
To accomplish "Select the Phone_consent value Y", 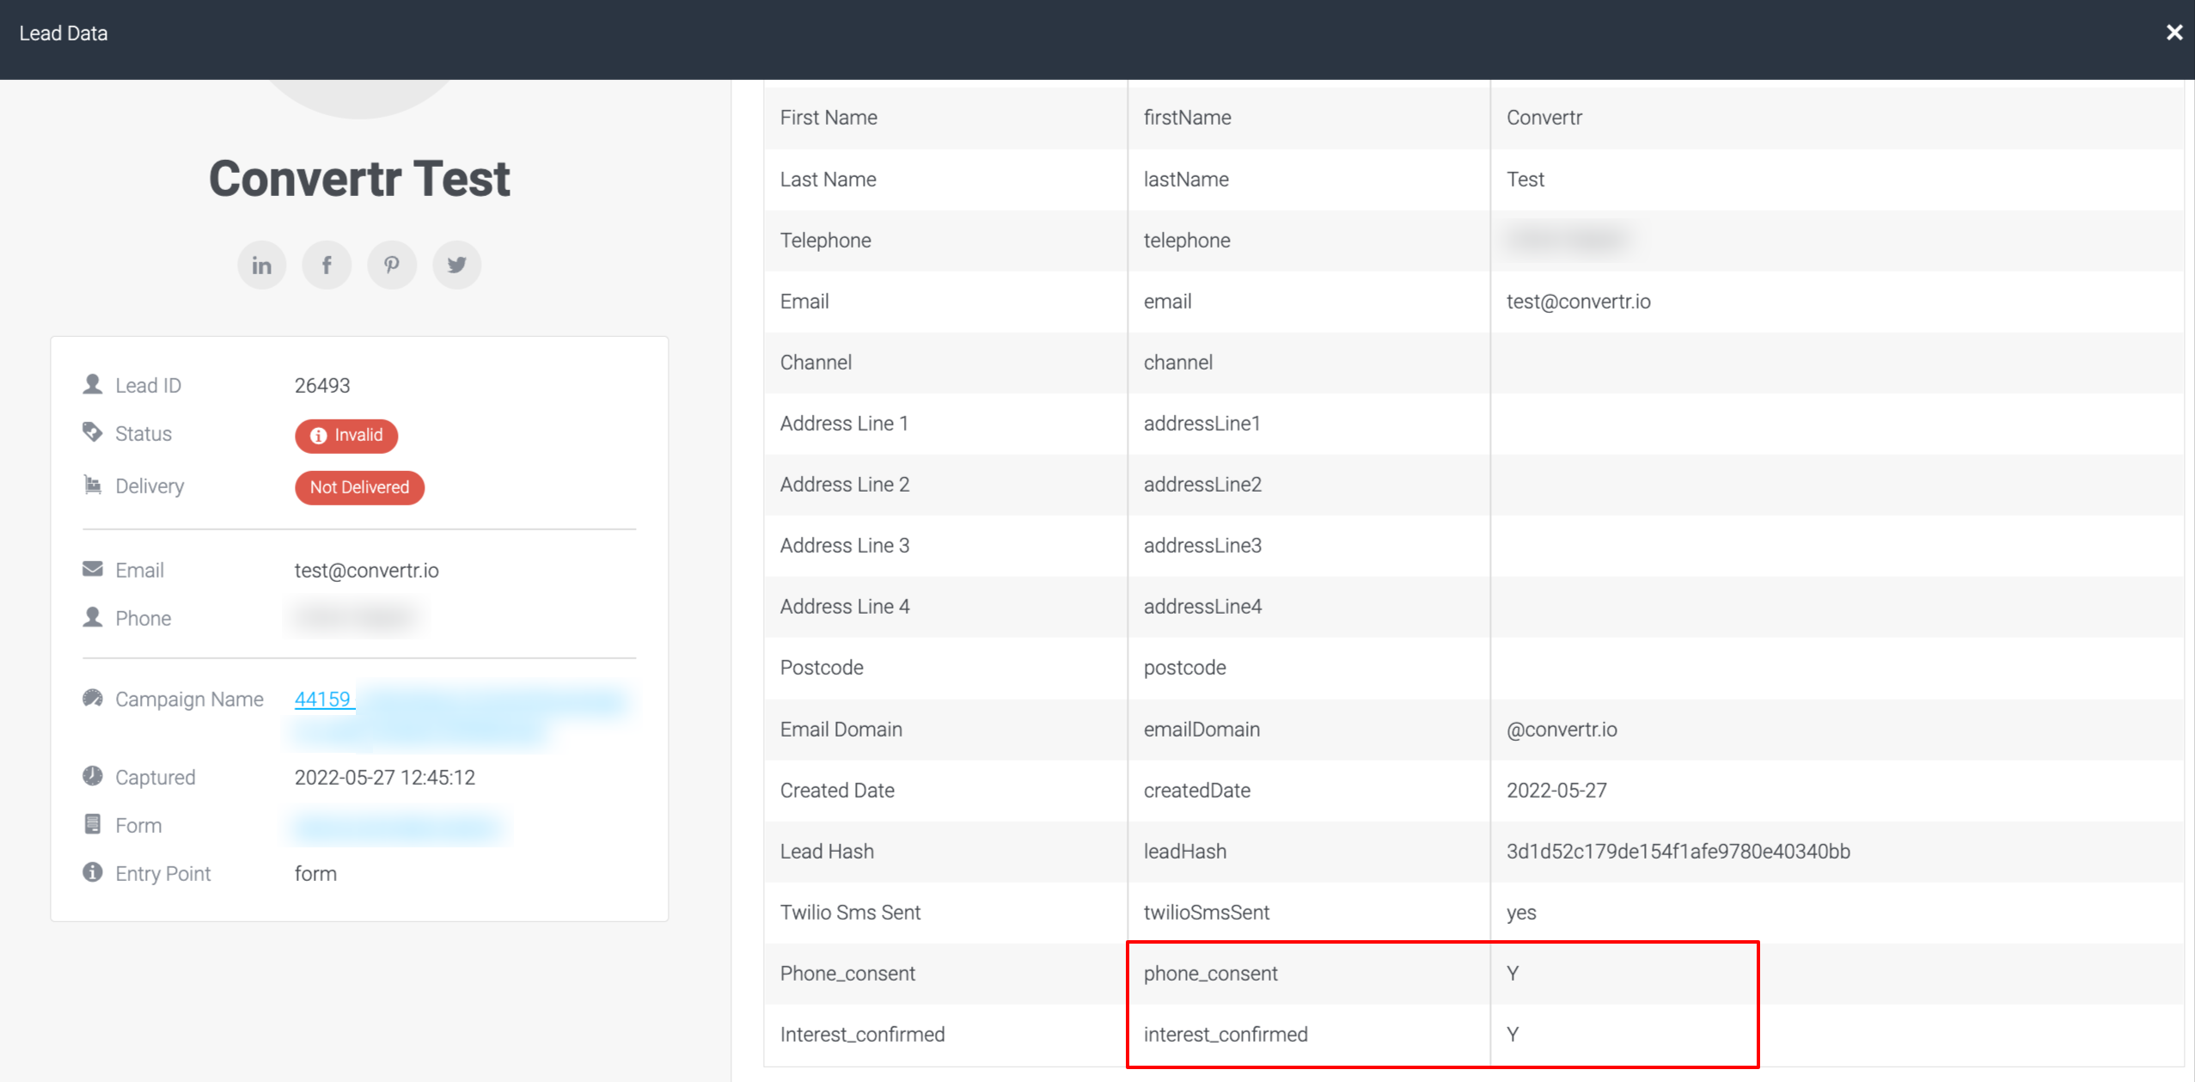I will pyautogui.click(x=1513, y=974).
